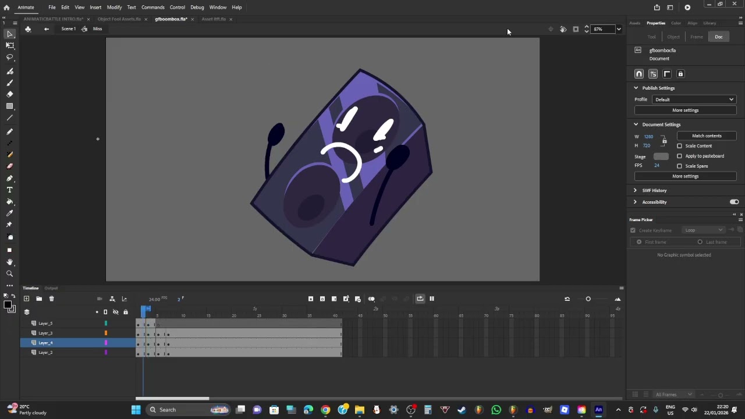Click the Match contents button
The width and height of the screenshot is (745, 419).
(x=707, y=136)
